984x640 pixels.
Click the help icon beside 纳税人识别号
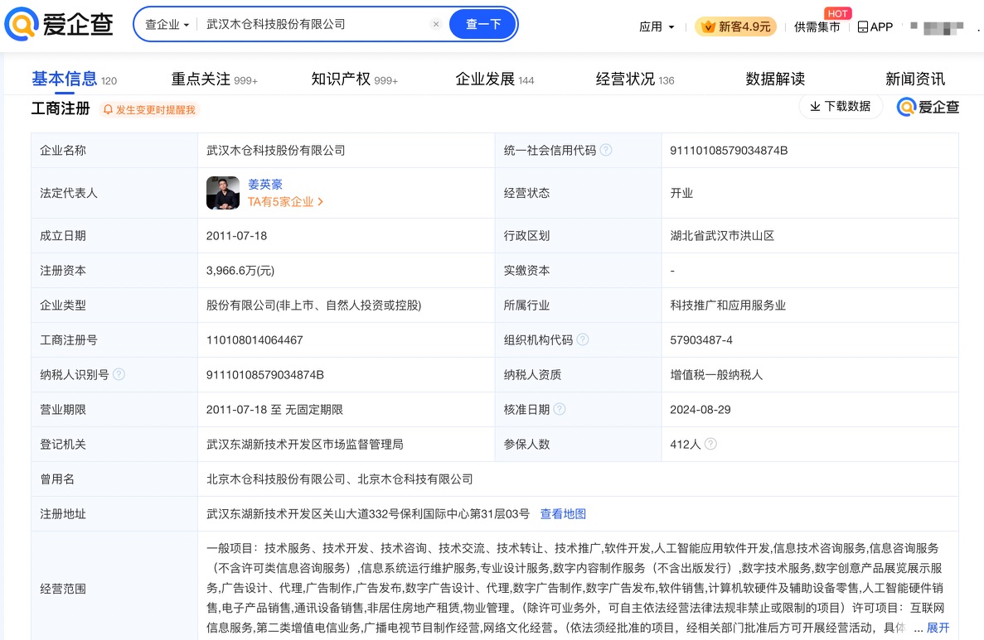click(x=119, y=374)
